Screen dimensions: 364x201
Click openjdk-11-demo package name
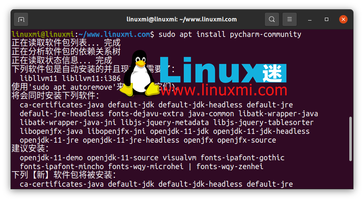tap(51, 158)
